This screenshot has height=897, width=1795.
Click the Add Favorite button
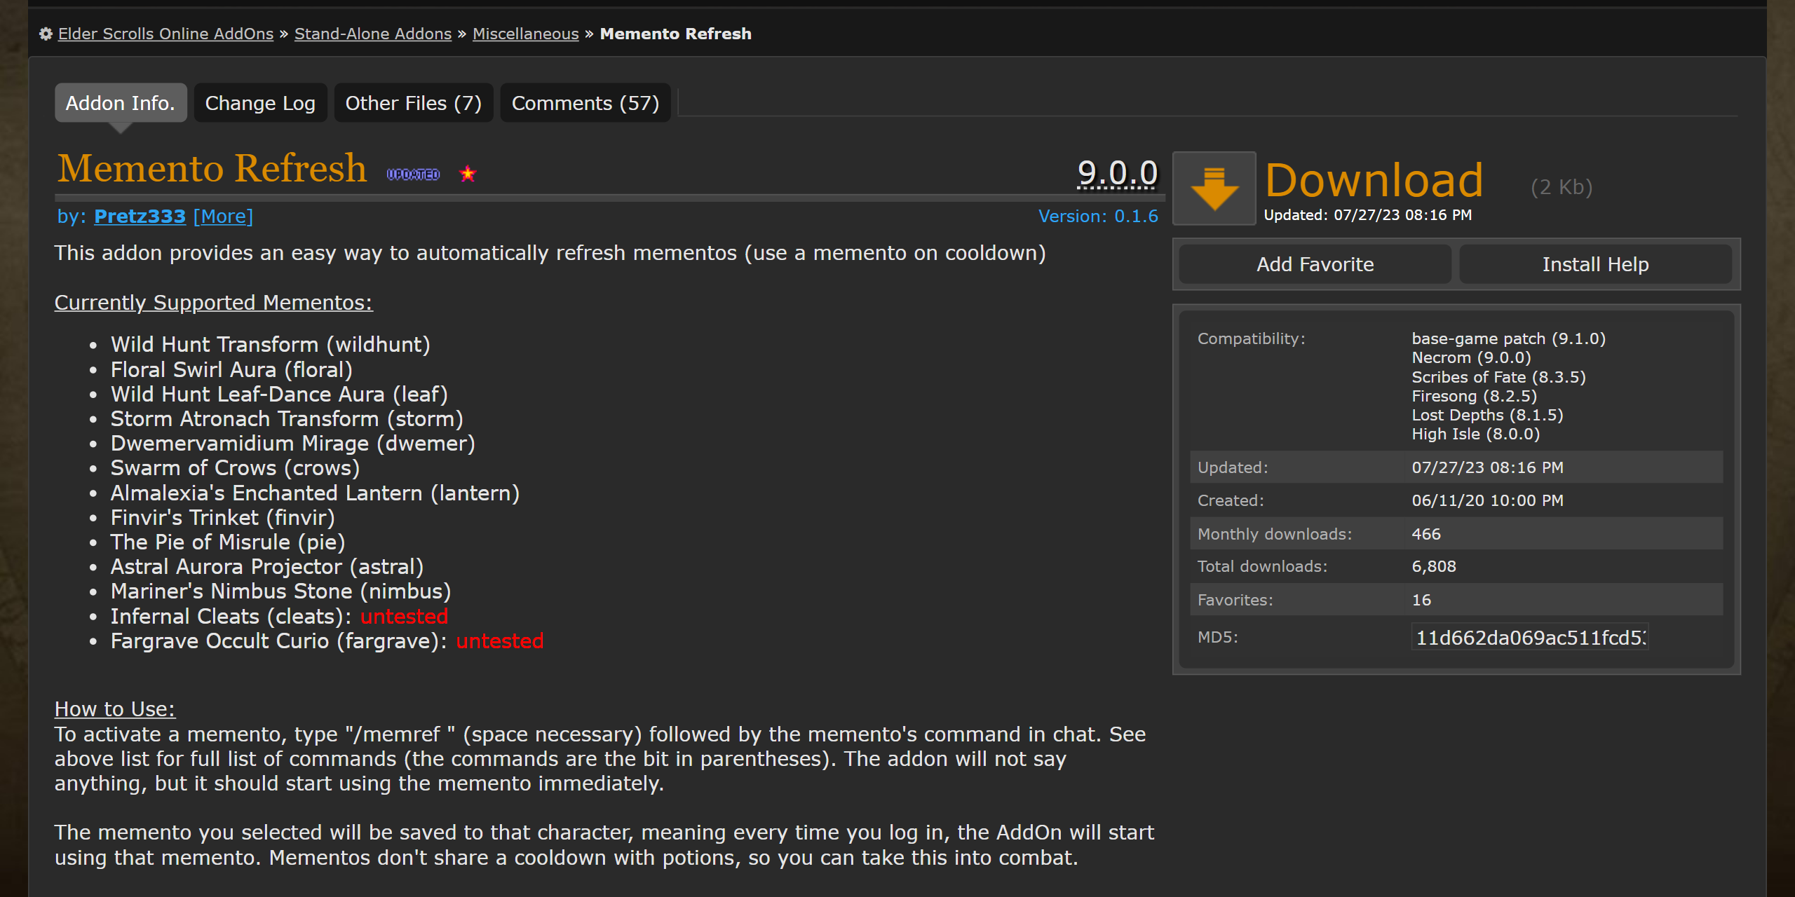pyautogui.click(x=1315, y=264)
